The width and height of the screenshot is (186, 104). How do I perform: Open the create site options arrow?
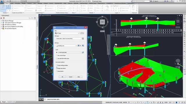(x=83, y=33)
